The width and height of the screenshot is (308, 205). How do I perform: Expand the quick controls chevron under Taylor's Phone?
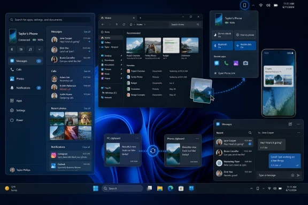[x=39, y=49]
